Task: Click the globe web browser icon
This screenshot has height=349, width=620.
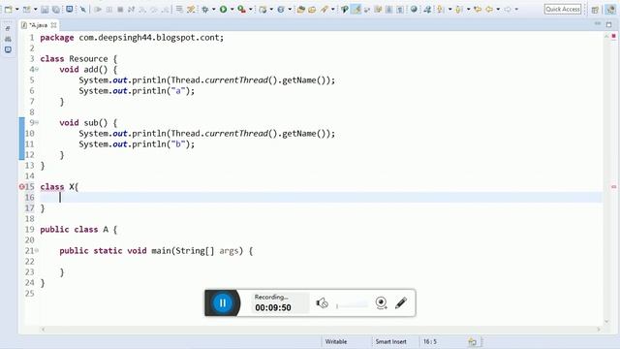Action: click(x=414, y=9)
